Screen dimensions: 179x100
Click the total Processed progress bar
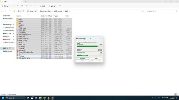click(x=89, y=55)
